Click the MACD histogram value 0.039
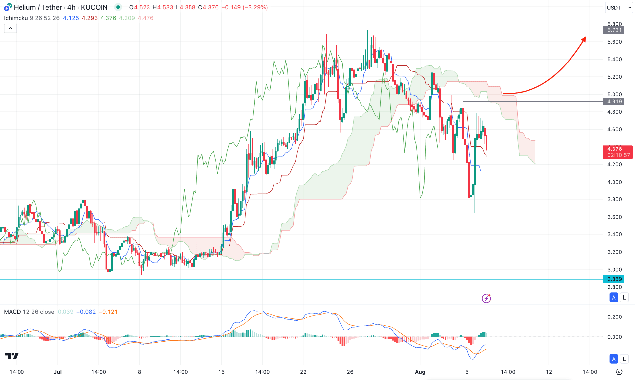The height and width of the screenshot is (380, 635). [x=65, y=312]
